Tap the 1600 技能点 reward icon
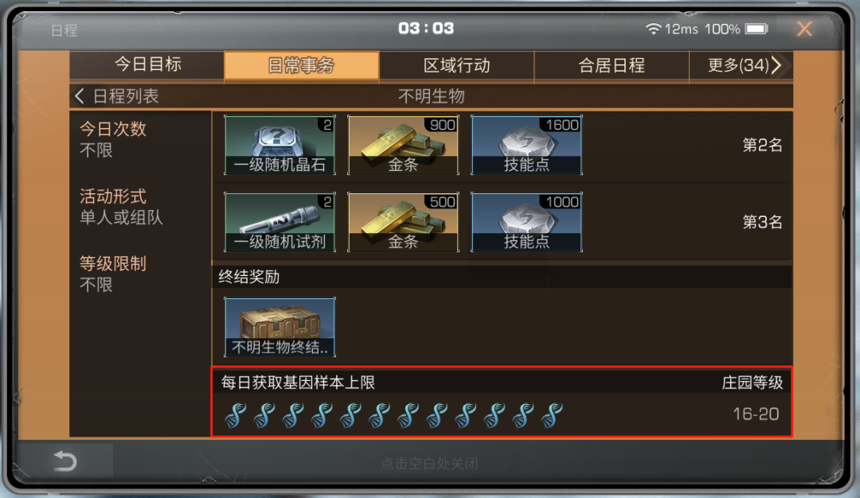The image size is (860, 498). click(526, 145)
